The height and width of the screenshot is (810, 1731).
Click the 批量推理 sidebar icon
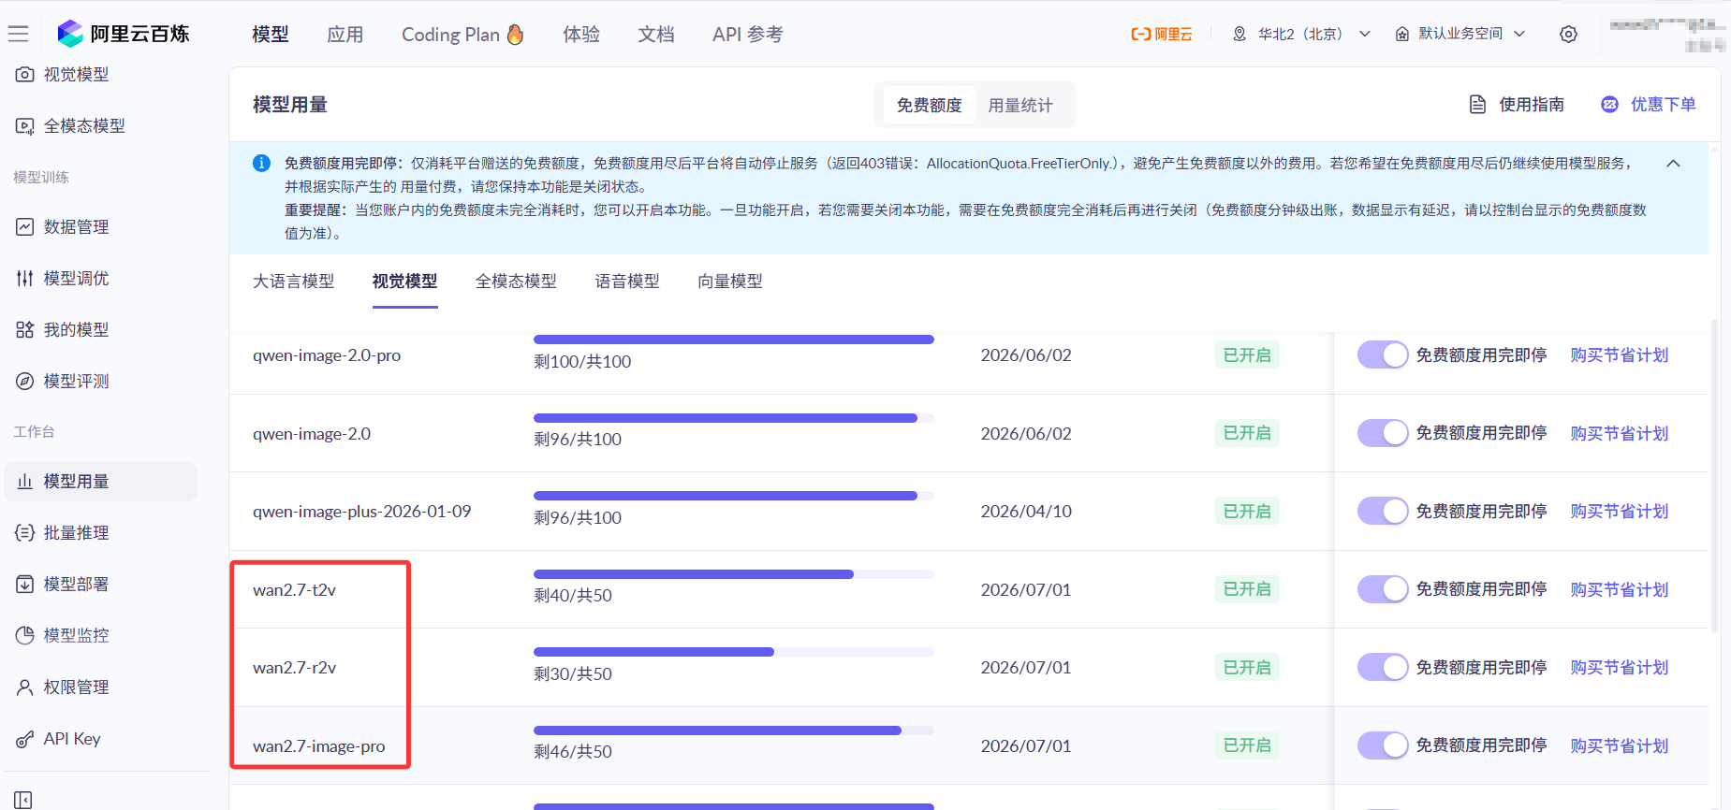point(25,532)
